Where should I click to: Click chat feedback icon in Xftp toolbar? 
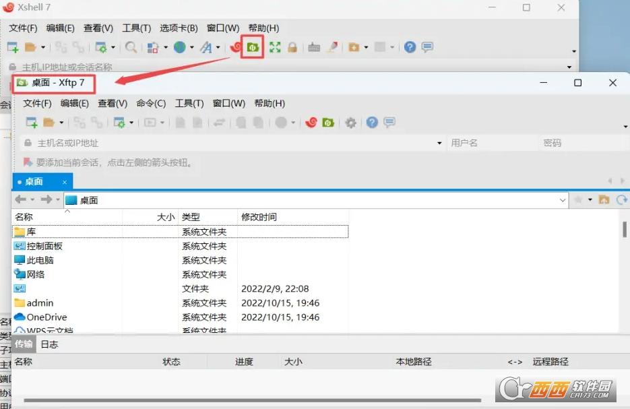click(389, 123)
